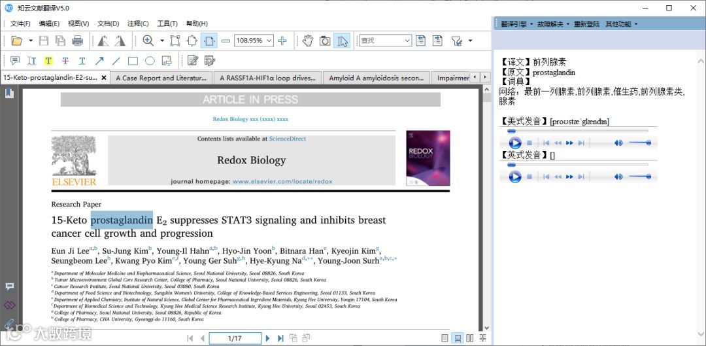Expand the zoom tool dropdown arrow
The image size is (706, 346).
pyautogui.click(x=162, y=41)
